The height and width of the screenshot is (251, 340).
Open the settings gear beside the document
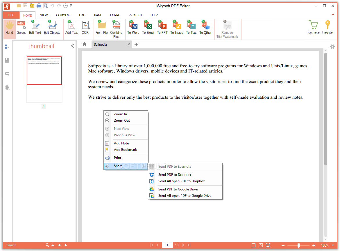coord(332,47)
